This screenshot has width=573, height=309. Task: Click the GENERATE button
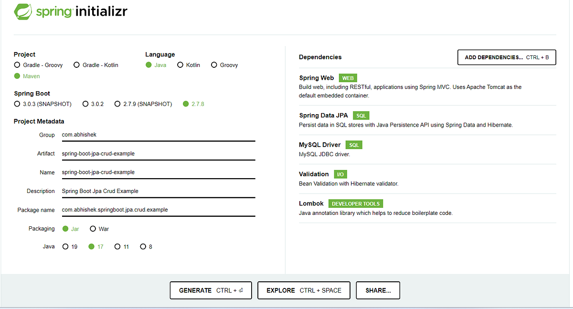tap(211, 290)
